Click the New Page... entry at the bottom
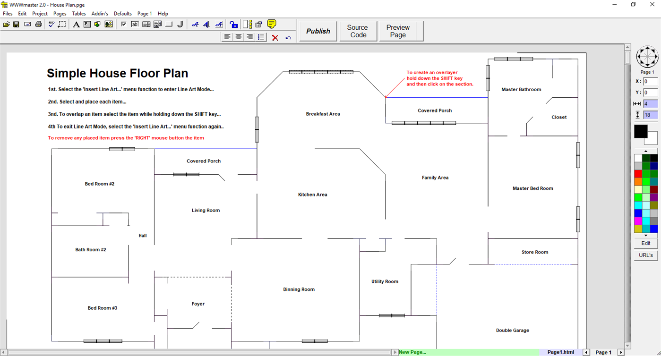Viewport: 661px width, 356px height. click(412, 352)
